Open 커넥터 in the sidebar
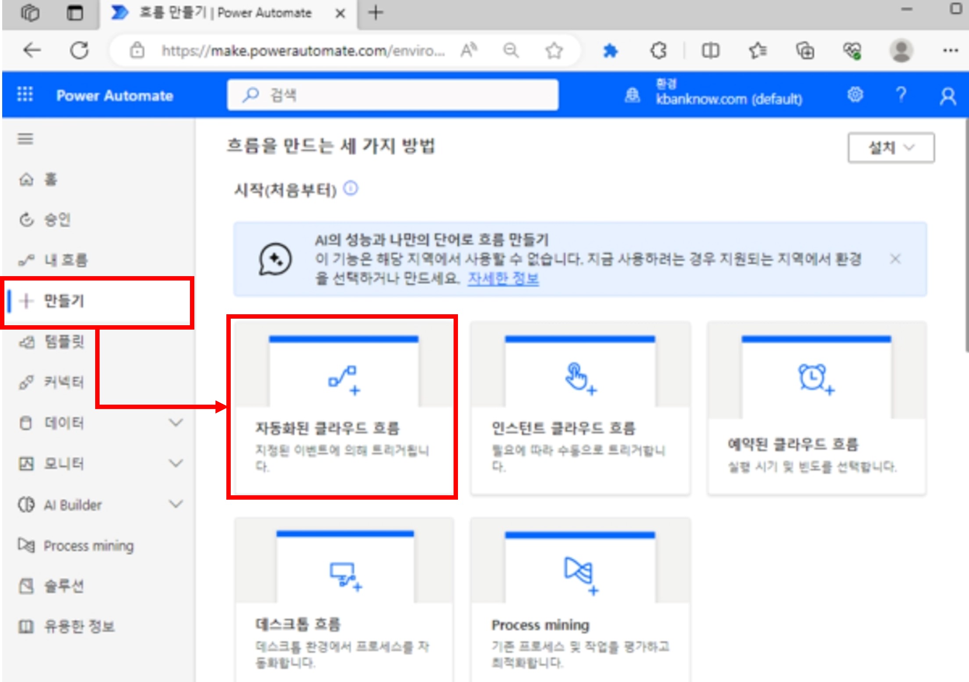Viewport: 969px width, 682px height. pos(64,382)
